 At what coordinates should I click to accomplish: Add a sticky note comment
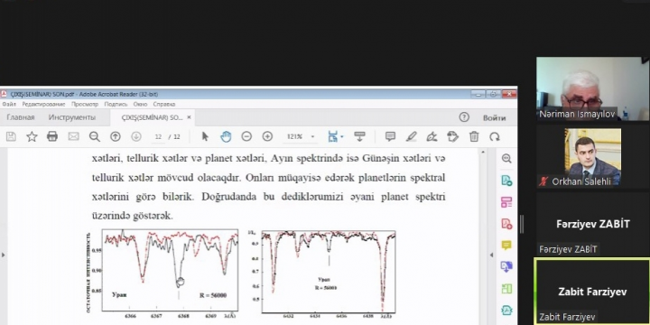390,136
